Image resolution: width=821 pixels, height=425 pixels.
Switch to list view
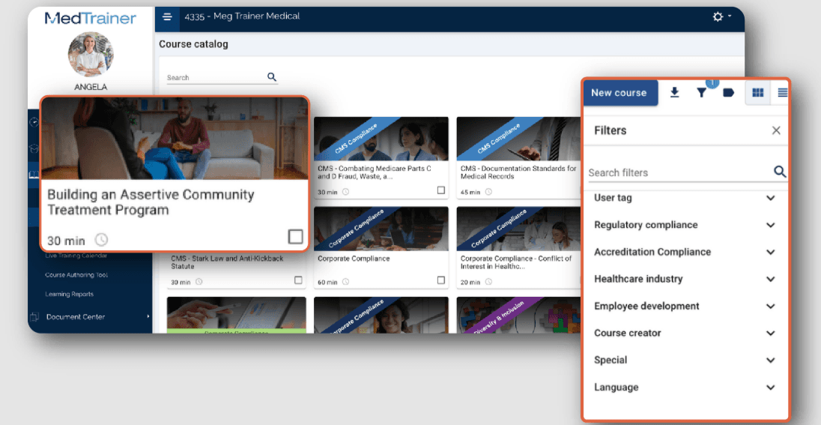(782, 93)
